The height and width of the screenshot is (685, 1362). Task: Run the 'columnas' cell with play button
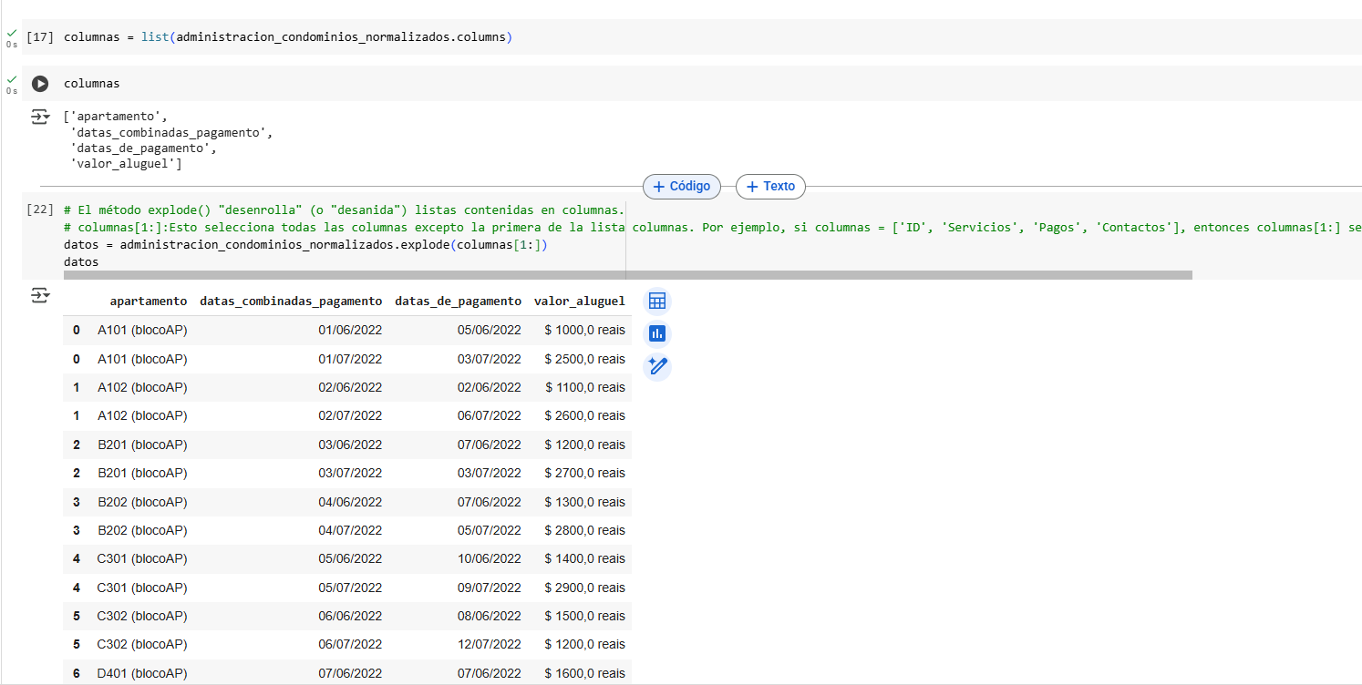pos(40,84)
